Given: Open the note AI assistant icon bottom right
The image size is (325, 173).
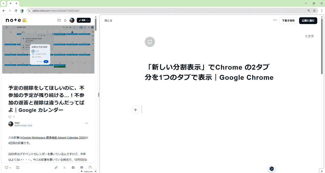Looking at the screenshot, I should coord(272,169).
